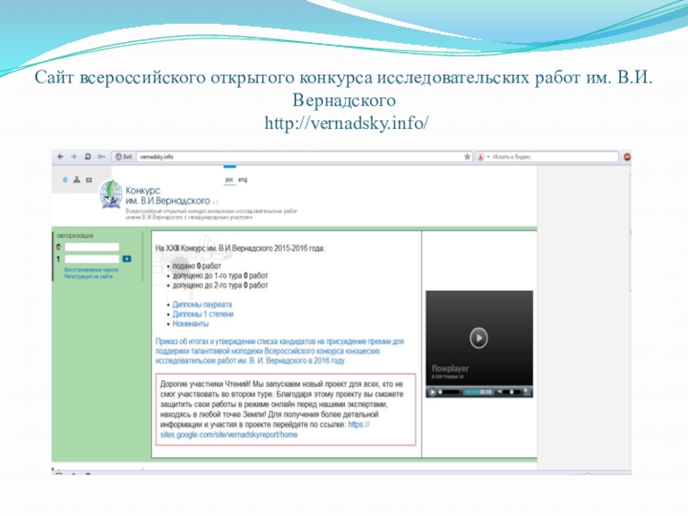This screenshot has height=516, width=688.
Task: Click the На XXIII Конкурс 2015-2016 heading
Action: (x=240, y=249)
